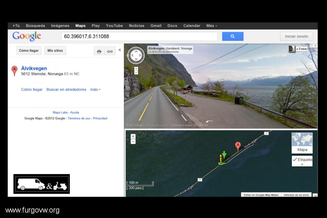Expand the arrow below Etiqueta
327x218 pixels.
[302, 165]
